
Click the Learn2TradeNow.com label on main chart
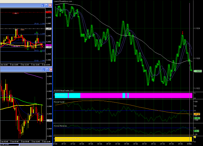[63, 1]
